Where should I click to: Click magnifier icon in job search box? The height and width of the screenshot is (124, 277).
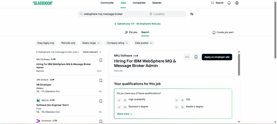click(x=81, y=14)
